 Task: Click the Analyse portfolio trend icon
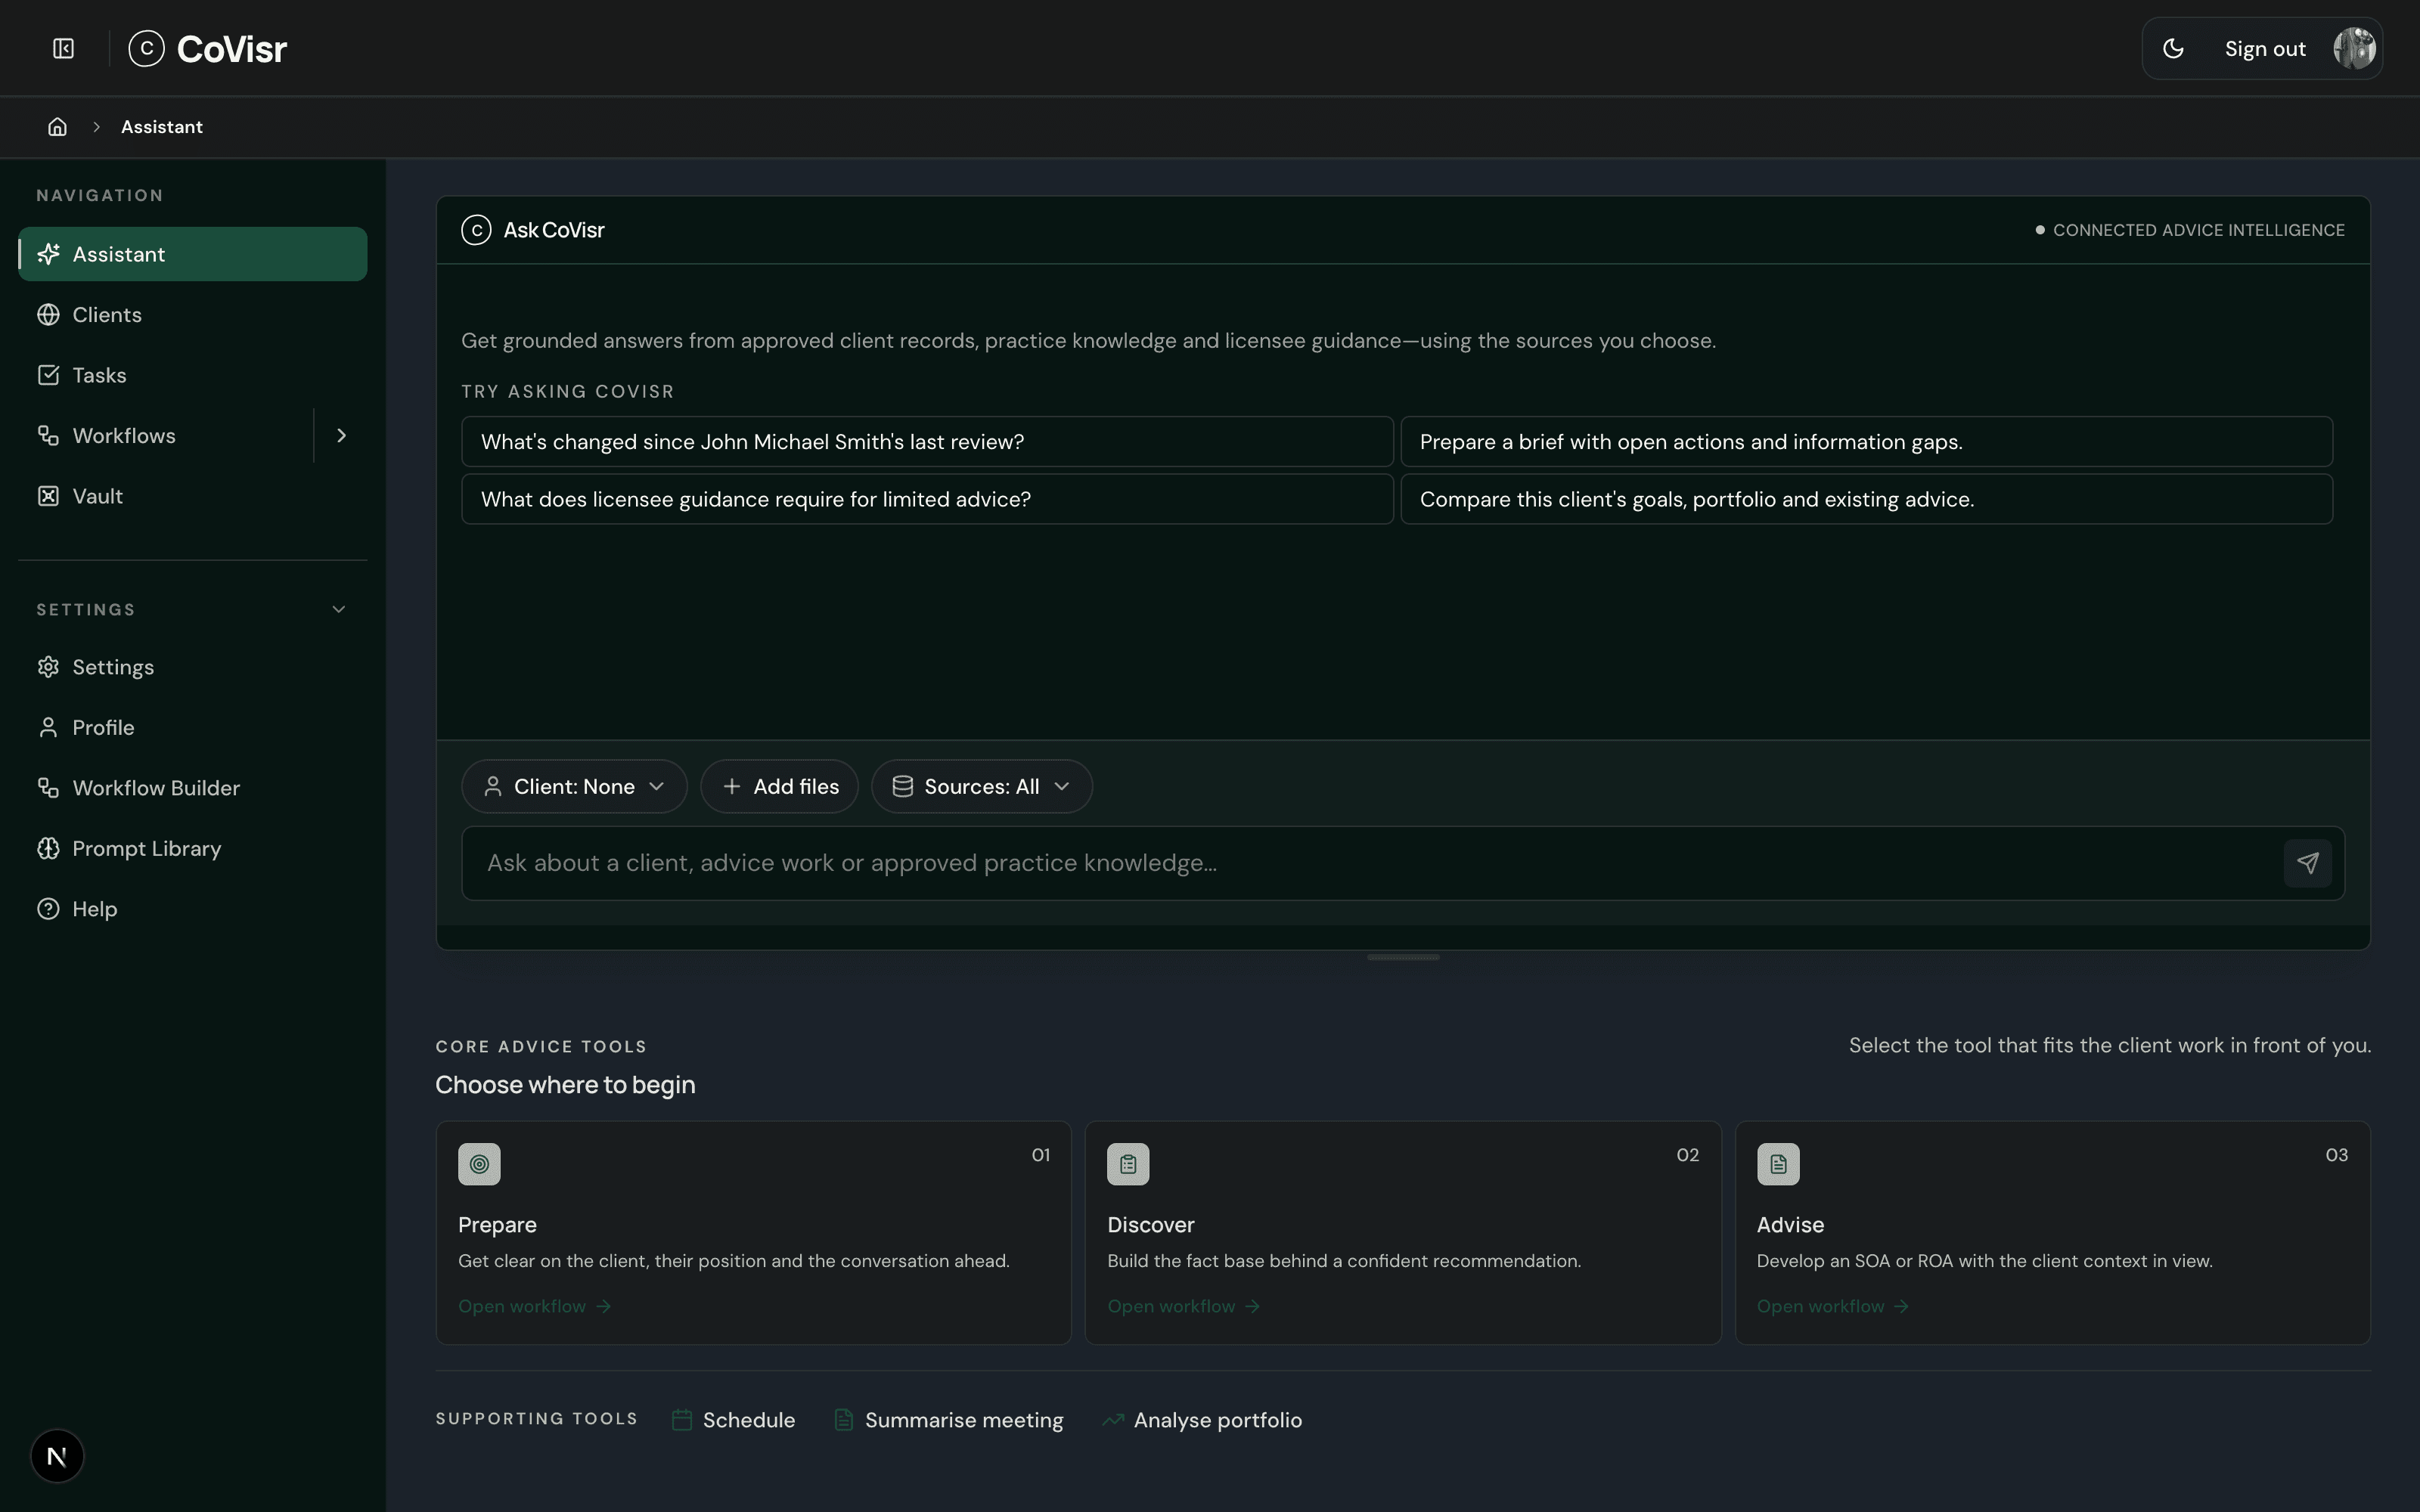[x=1112, y=1420]
